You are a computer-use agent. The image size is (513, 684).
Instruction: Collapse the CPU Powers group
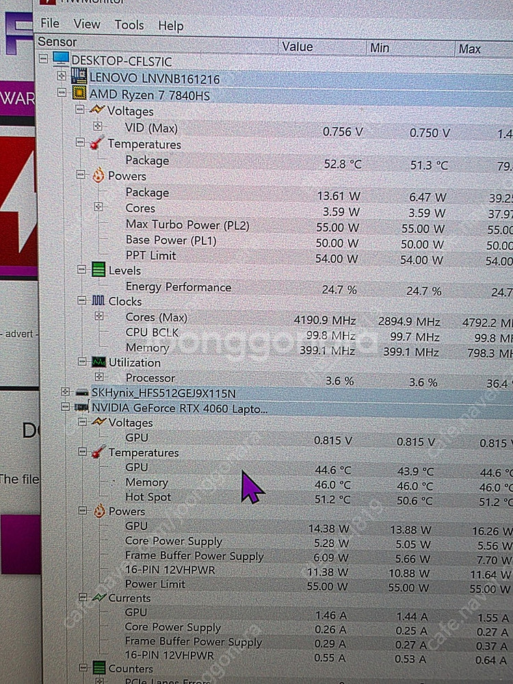80,174
